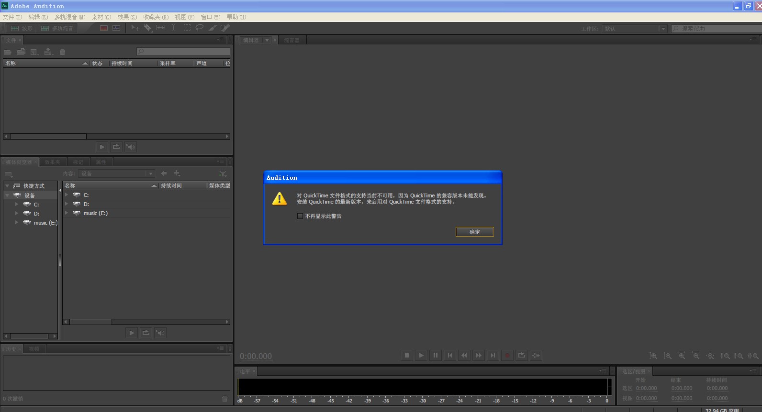Open the 文件 menu

coord(12,17)
